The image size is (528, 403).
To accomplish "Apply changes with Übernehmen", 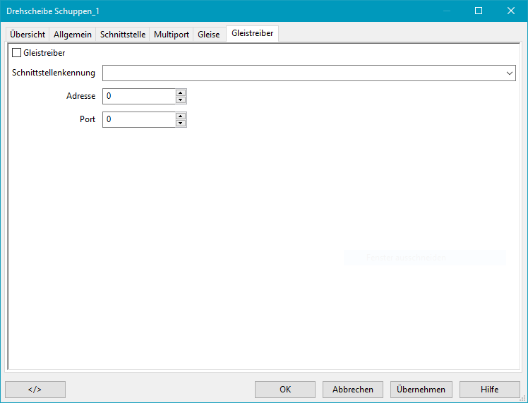I will [x=421, y=390].
